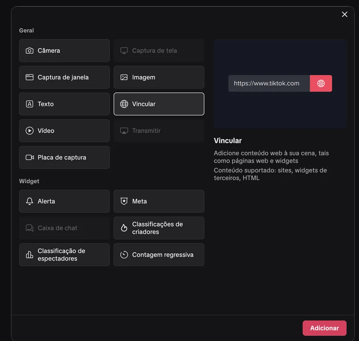Click the Adicionar button
The height and width of the screenshot is (341, 359).
point(324,328)
